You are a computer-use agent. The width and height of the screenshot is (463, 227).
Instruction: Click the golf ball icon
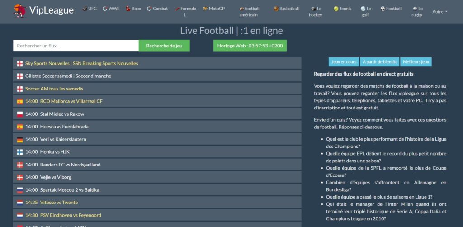pos(363,9)
